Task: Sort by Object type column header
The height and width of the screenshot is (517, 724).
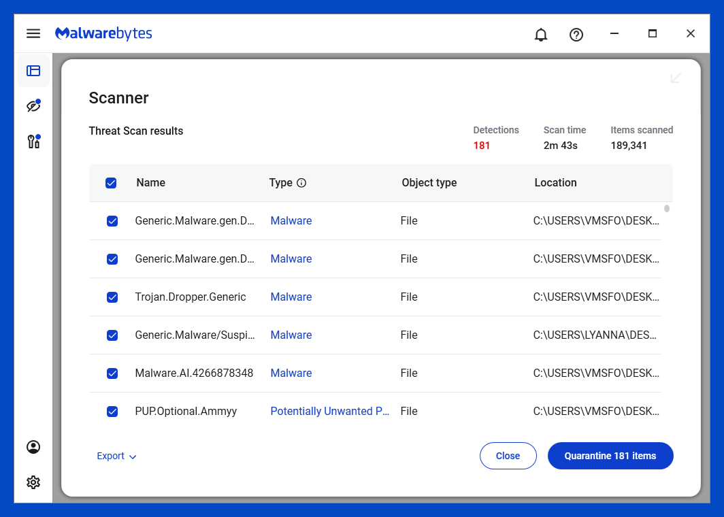Action: [x=429, y=182]
